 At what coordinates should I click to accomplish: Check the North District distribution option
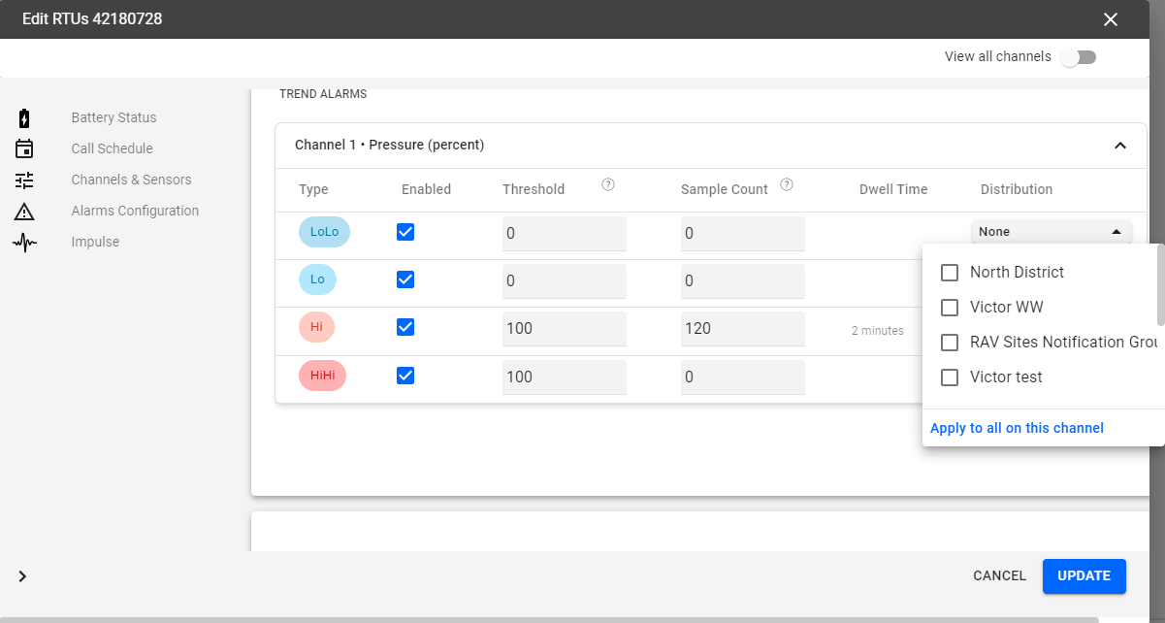(950, 273)
